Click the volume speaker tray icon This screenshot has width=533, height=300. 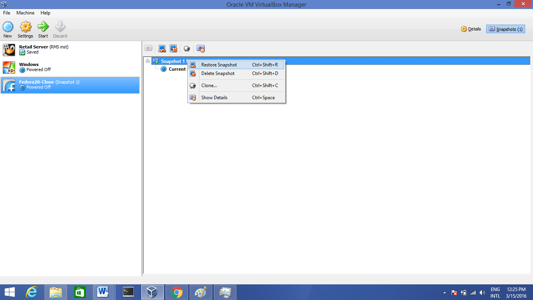click(482, 293)
